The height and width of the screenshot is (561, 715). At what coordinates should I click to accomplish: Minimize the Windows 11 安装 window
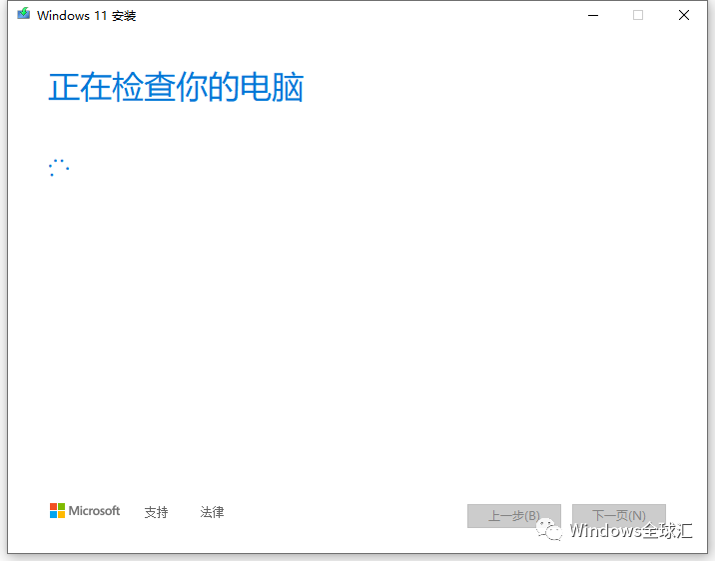coord(593,16)
